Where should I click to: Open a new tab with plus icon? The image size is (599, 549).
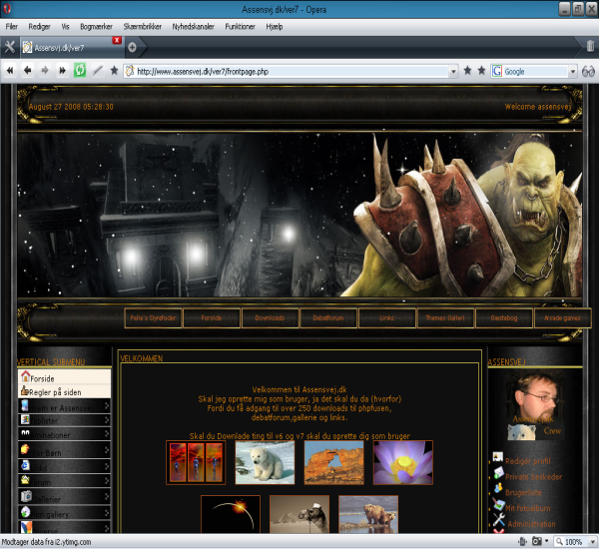pyautogui.click(x=132, y=47)
